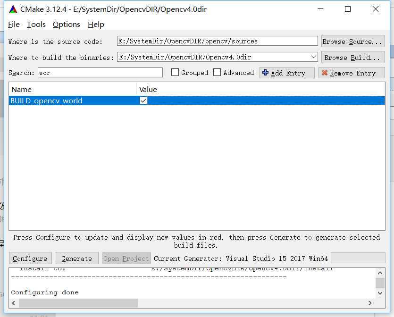Click the source code path field

pos(218,41)
